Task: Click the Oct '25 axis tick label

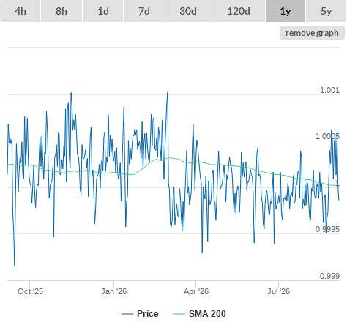Action: point(30,291)
